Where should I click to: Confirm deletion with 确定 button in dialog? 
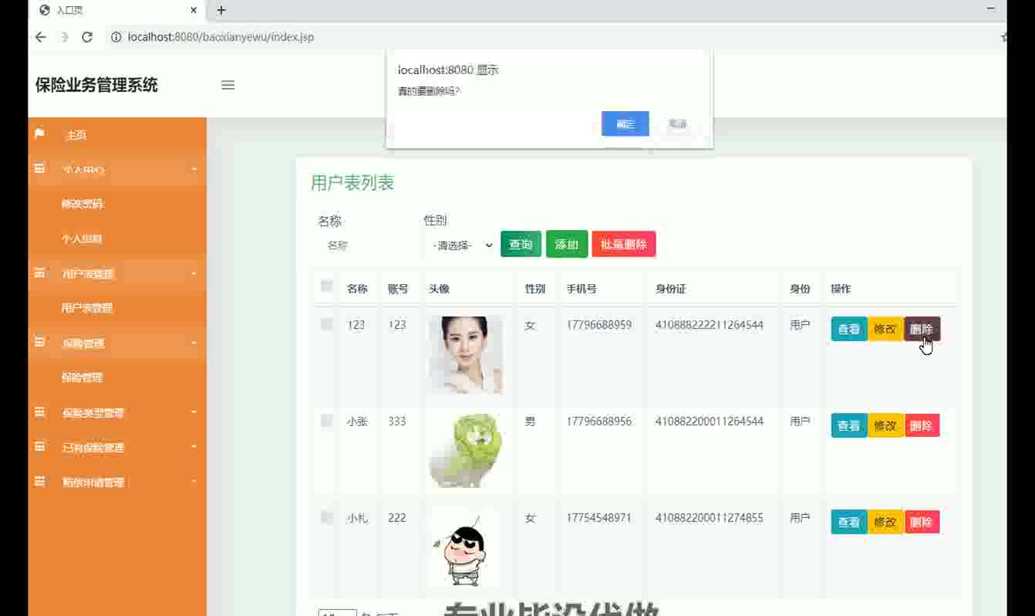pyautogui.click(x=625, y=124)
